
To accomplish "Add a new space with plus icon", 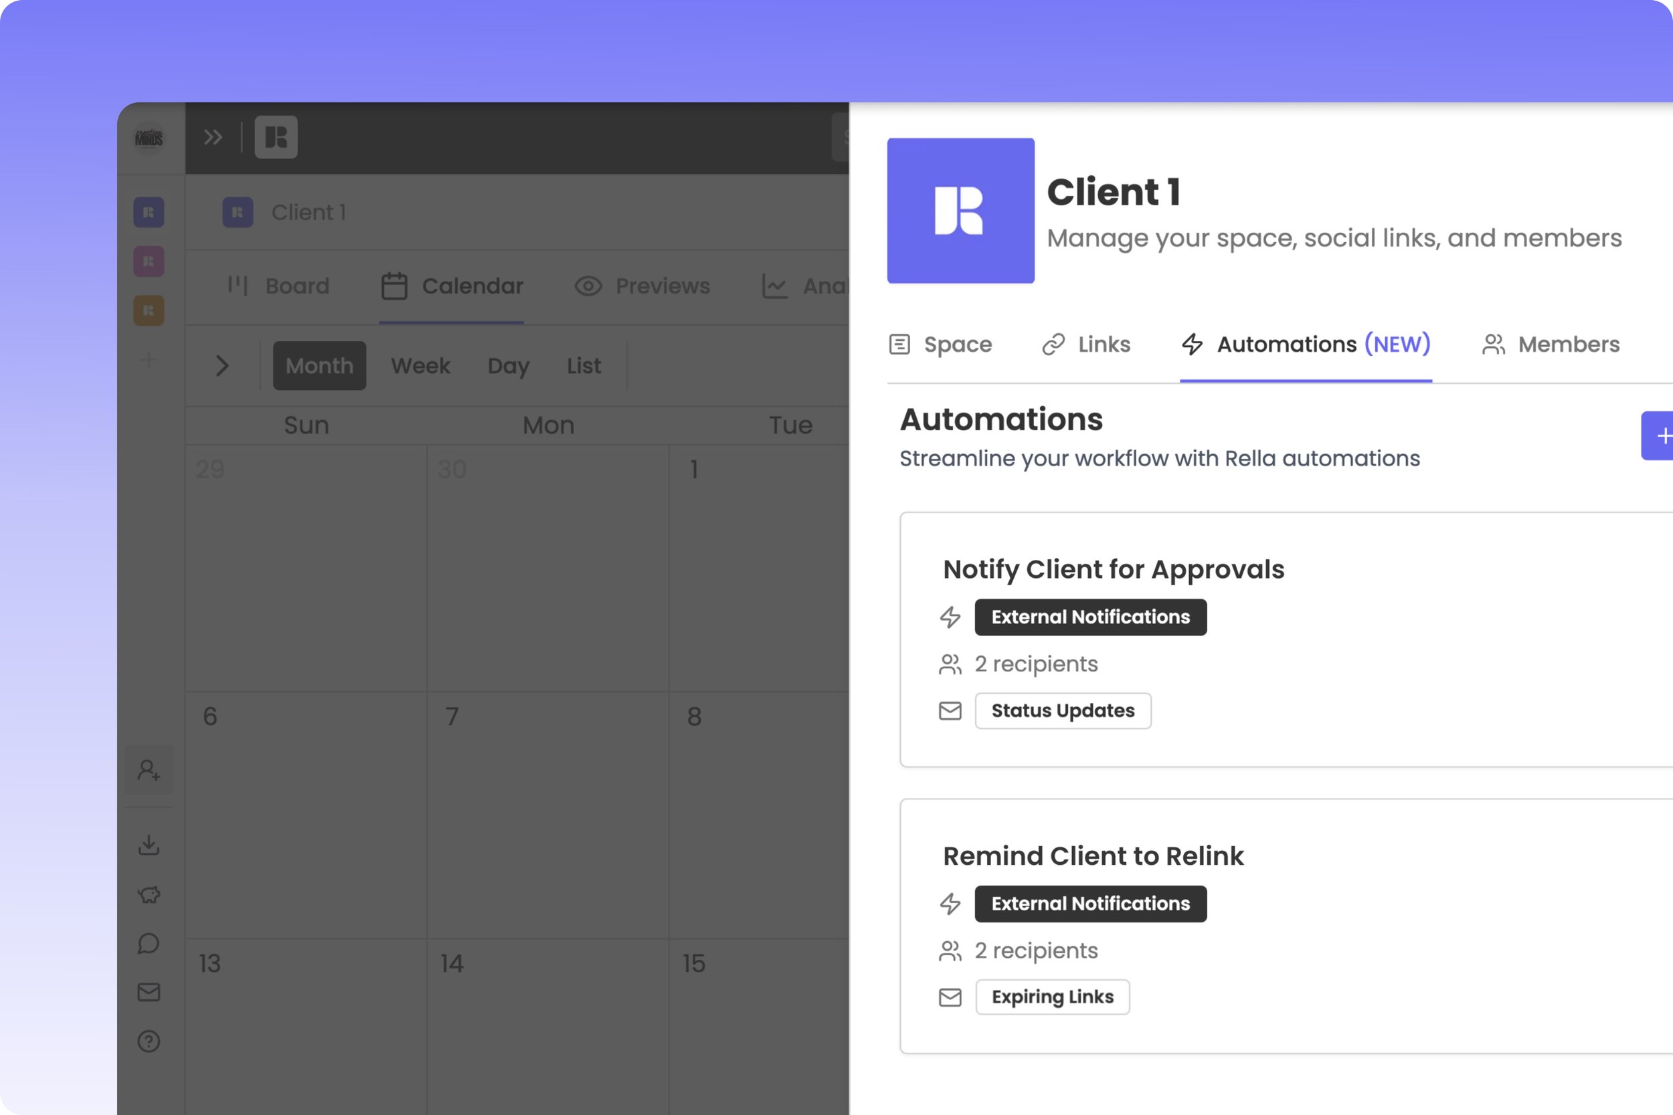I will [x=149, y=360].
